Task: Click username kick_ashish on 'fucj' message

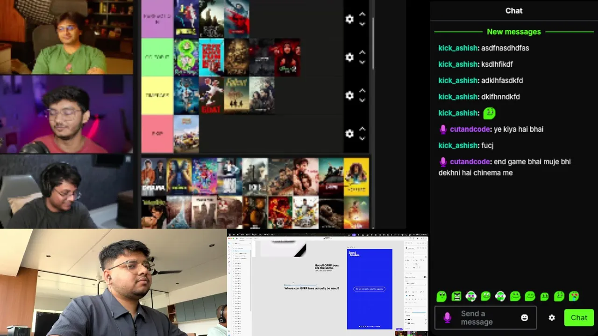Action: point(458,146)
